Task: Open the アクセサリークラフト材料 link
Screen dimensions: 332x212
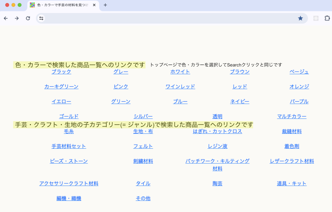Action: pyautogui.click(x=69, y=184)
